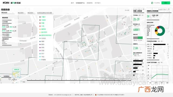Click the 商圈边界 pill button above the minimap
Viewport: 173px width, 97px height.
pyautogui.click(x=17, y=70)
